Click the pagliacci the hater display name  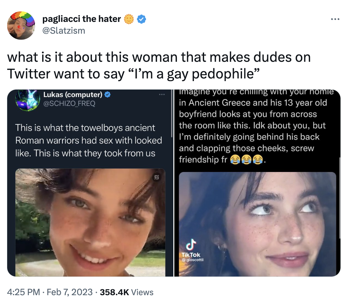click(81, 19)
